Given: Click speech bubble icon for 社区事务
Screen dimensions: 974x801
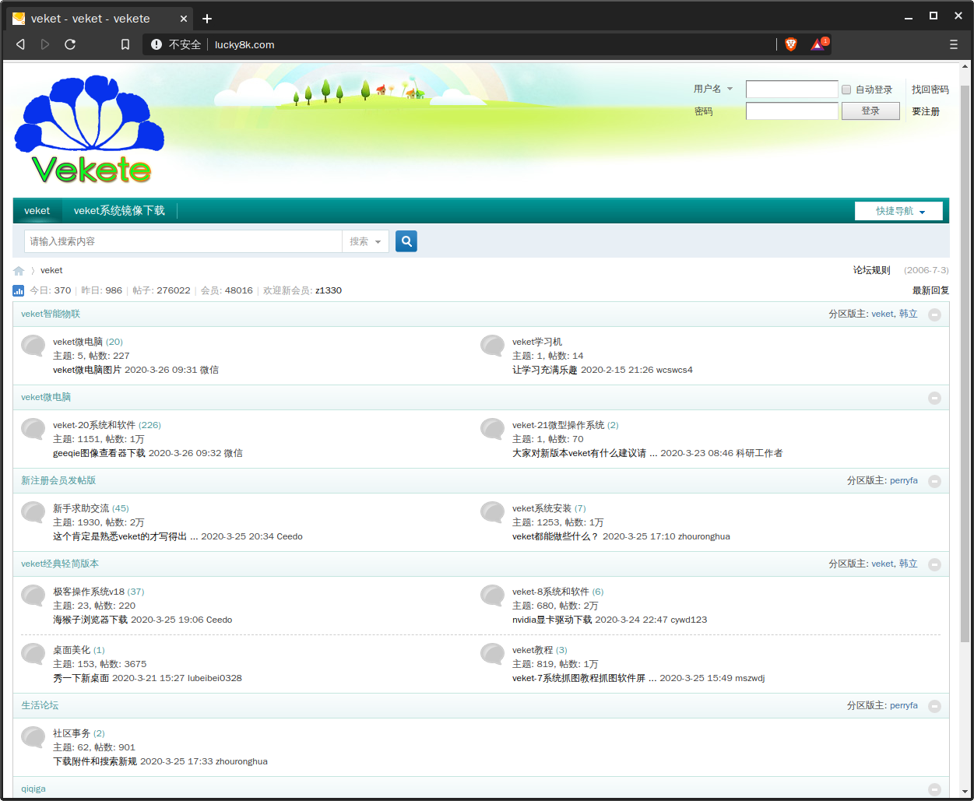Looking at the screenshot, I should point(33,736).
